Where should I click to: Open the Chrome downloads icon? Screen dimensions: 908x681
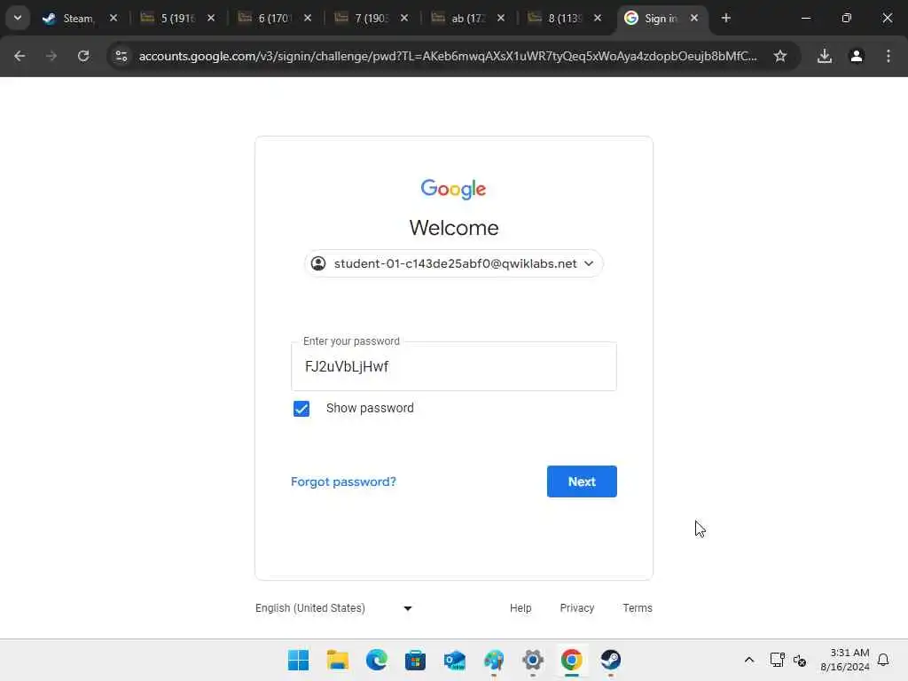click(824, 56)
